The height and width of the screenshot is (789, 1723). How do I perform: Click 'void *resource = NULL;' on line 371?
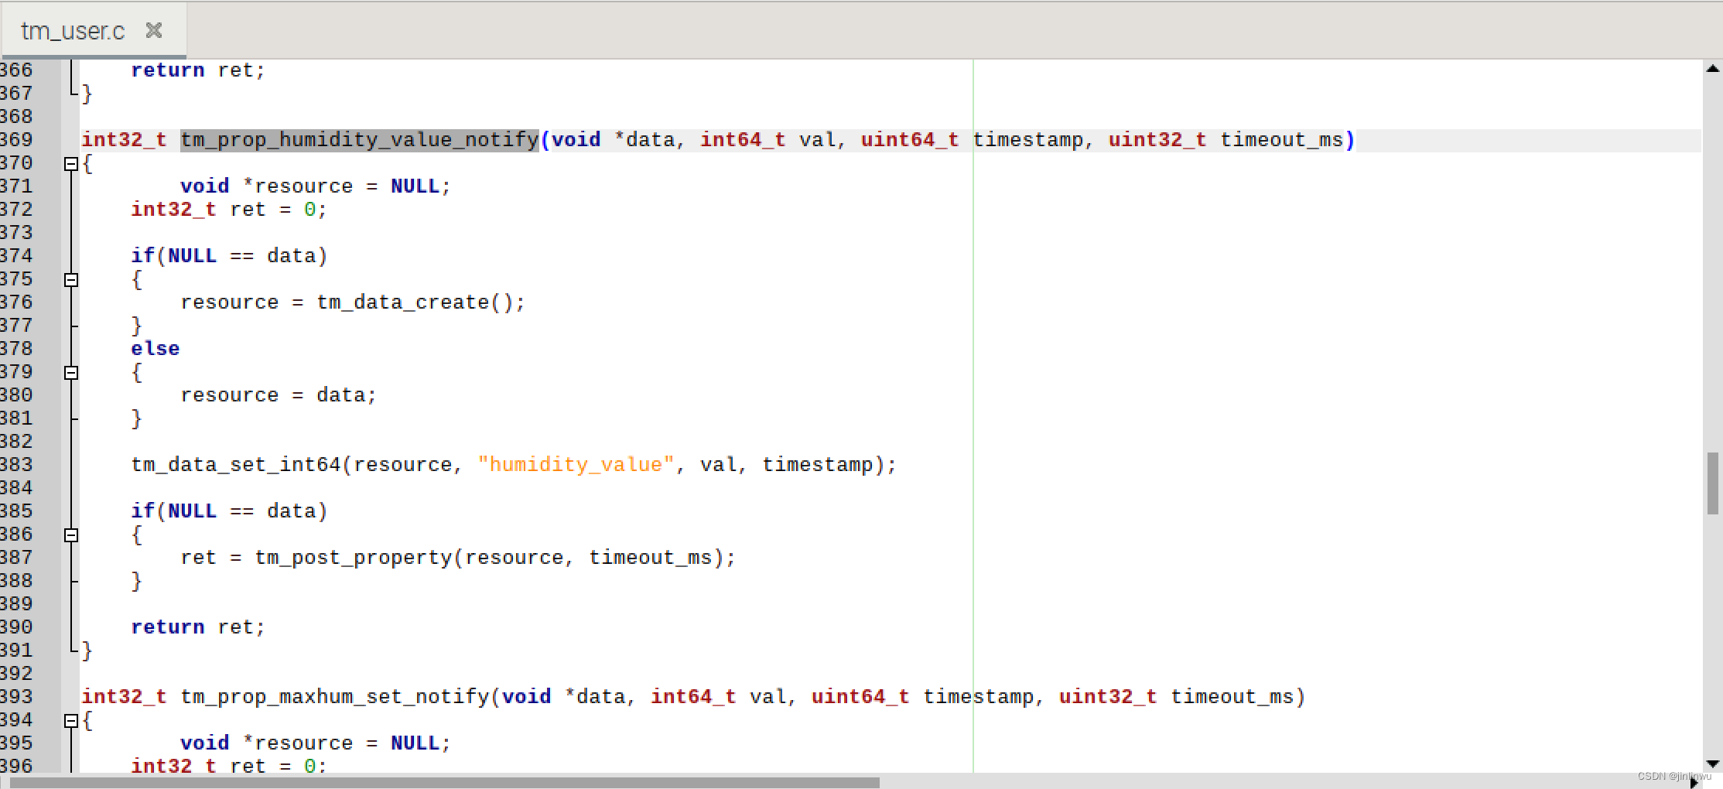pos(316,186)
